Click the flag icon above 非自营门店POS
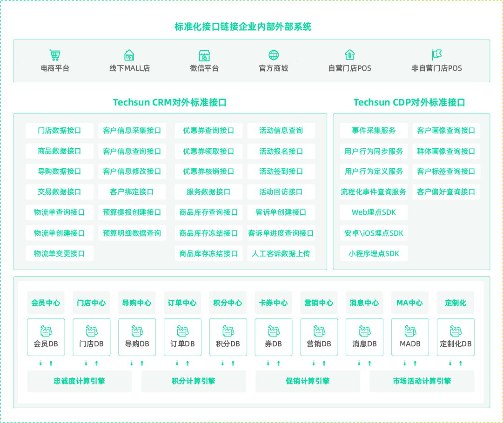The width and height of the screenshot is (503, 423). [x=436, y=55]
